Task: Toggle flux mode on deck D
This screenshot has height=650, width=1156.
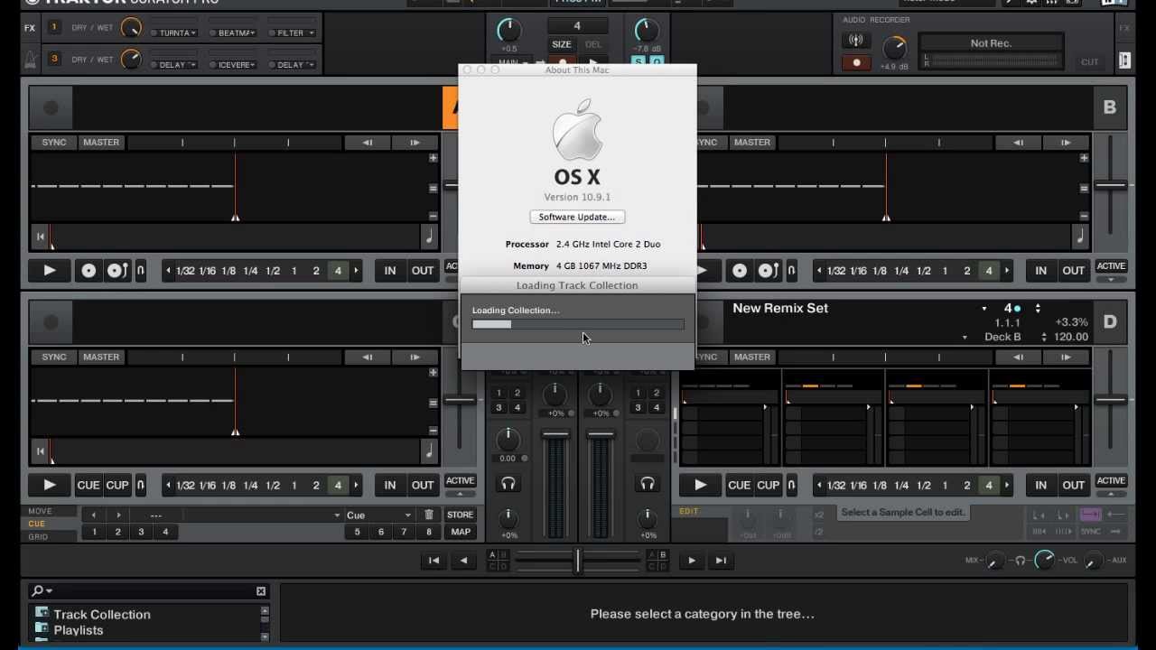Action: pos(792,485)
